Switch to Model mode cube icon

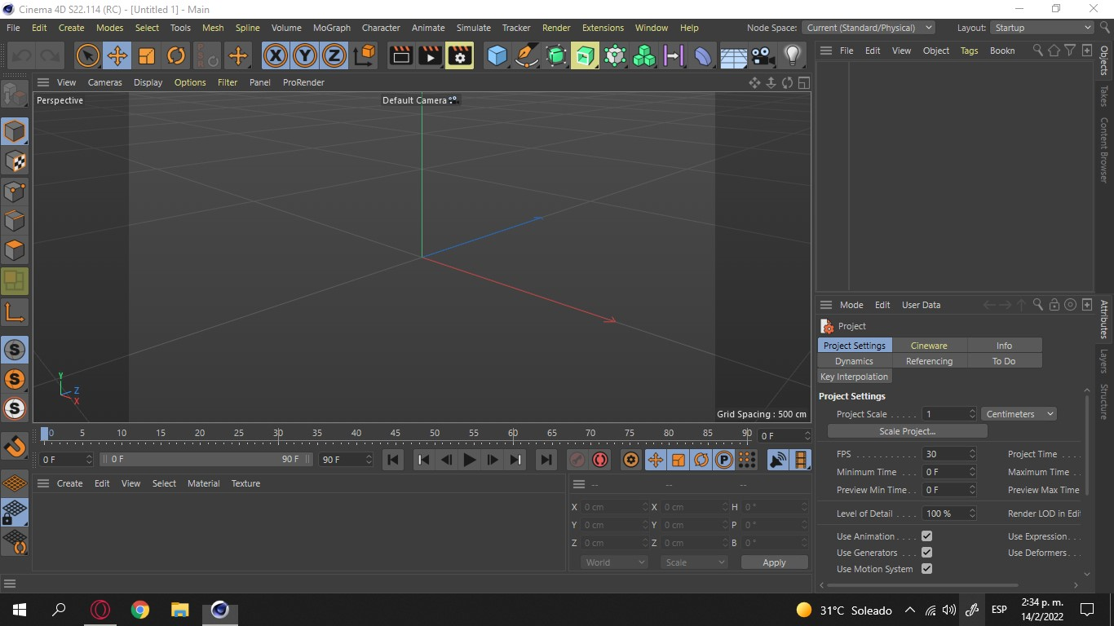(15, 131)
